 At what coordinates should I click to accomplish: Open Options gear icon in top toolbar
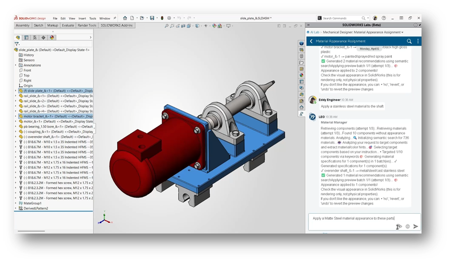[169, 18]
